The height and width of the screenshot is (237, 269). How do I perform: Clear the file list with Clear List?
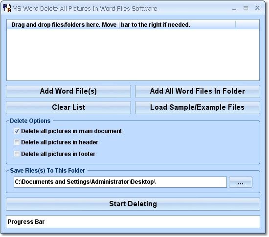coord(68,107)
